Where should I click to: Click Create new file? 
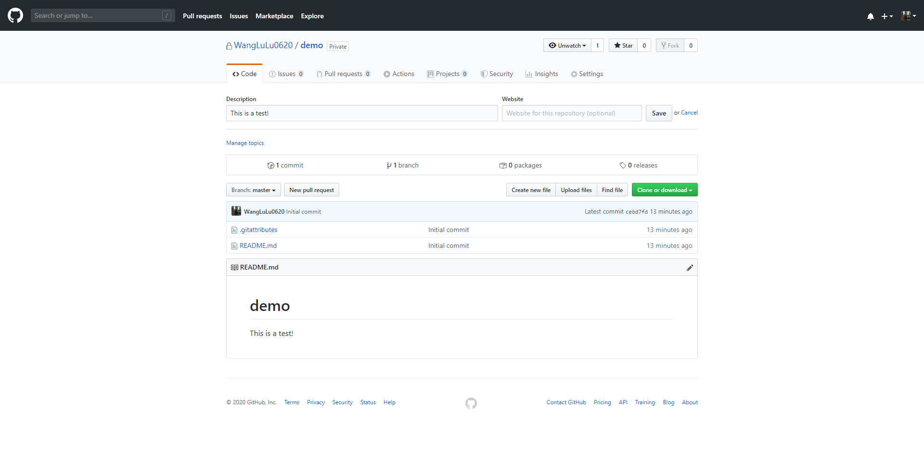tap(531, 190)
